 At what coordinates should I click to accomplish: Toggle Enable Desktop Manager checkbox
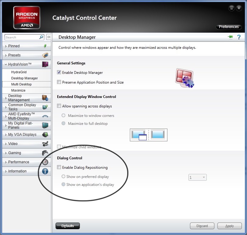(59, 72)
